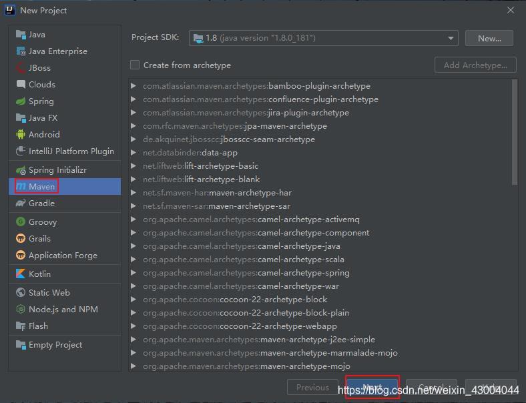Select the Groovy project type label
This screenshot has height=403, width=526.
coord(43,222)
